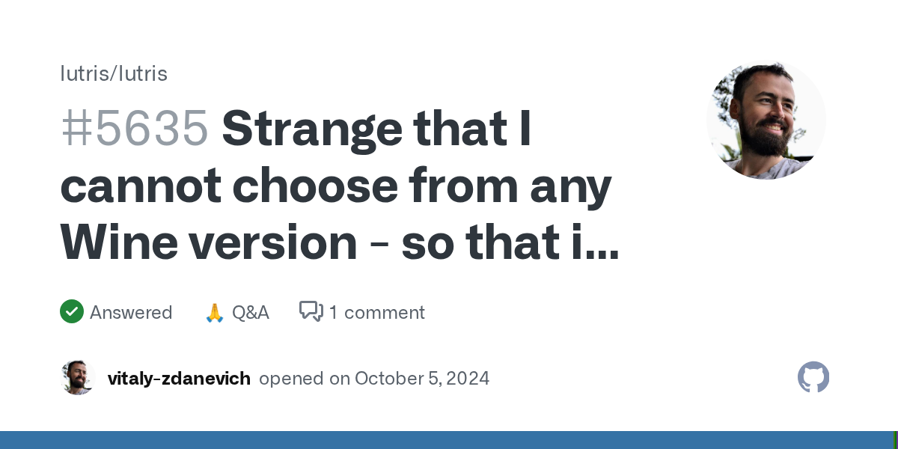Click the words "Wine version" in title

pyautogui.click(x=209, y=244)
